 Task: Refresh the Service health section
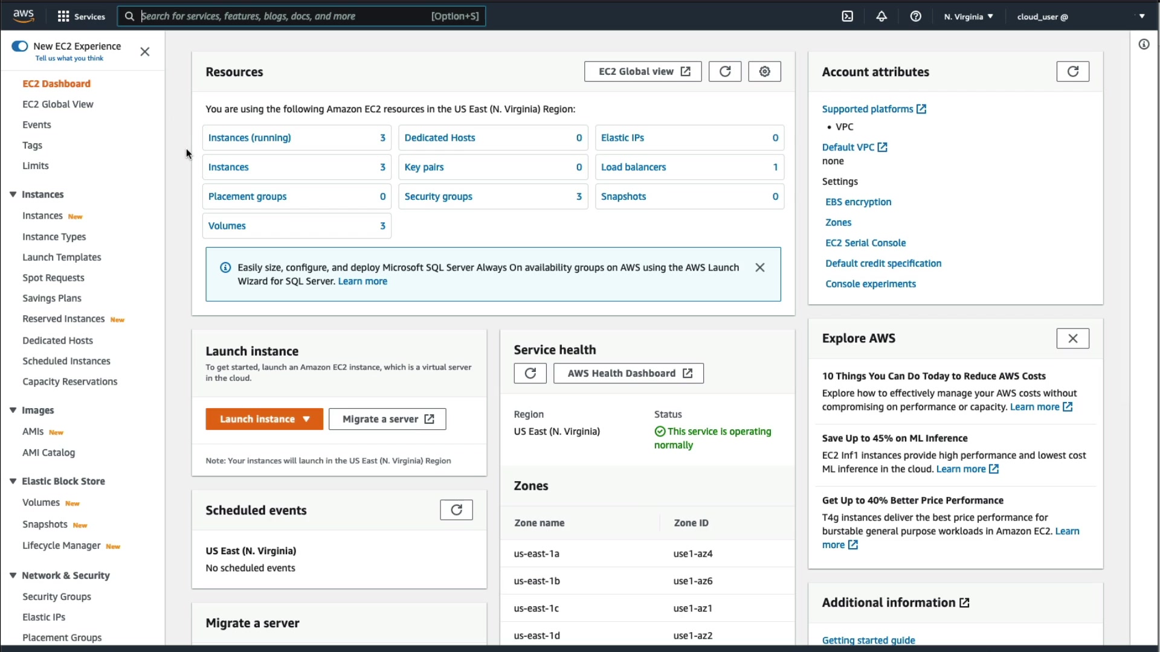530,373
